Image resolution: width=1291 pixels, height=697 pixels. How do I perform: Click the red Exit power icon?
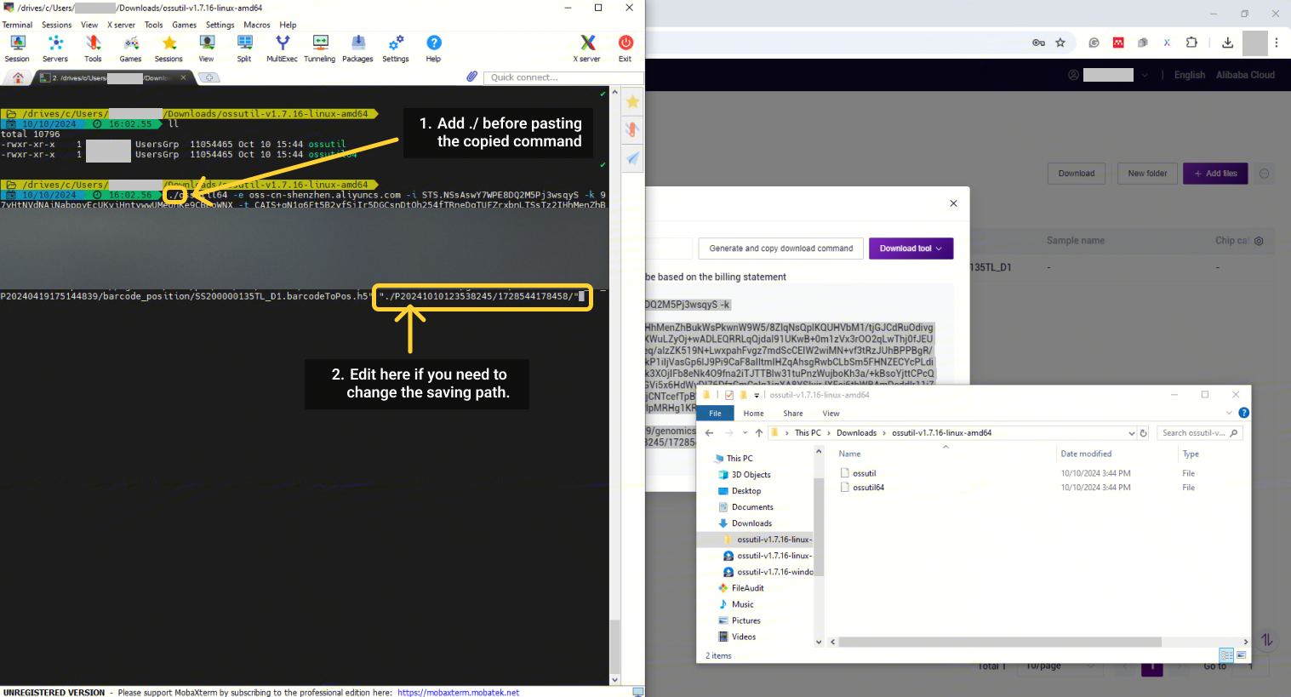[x=626, y=48]
